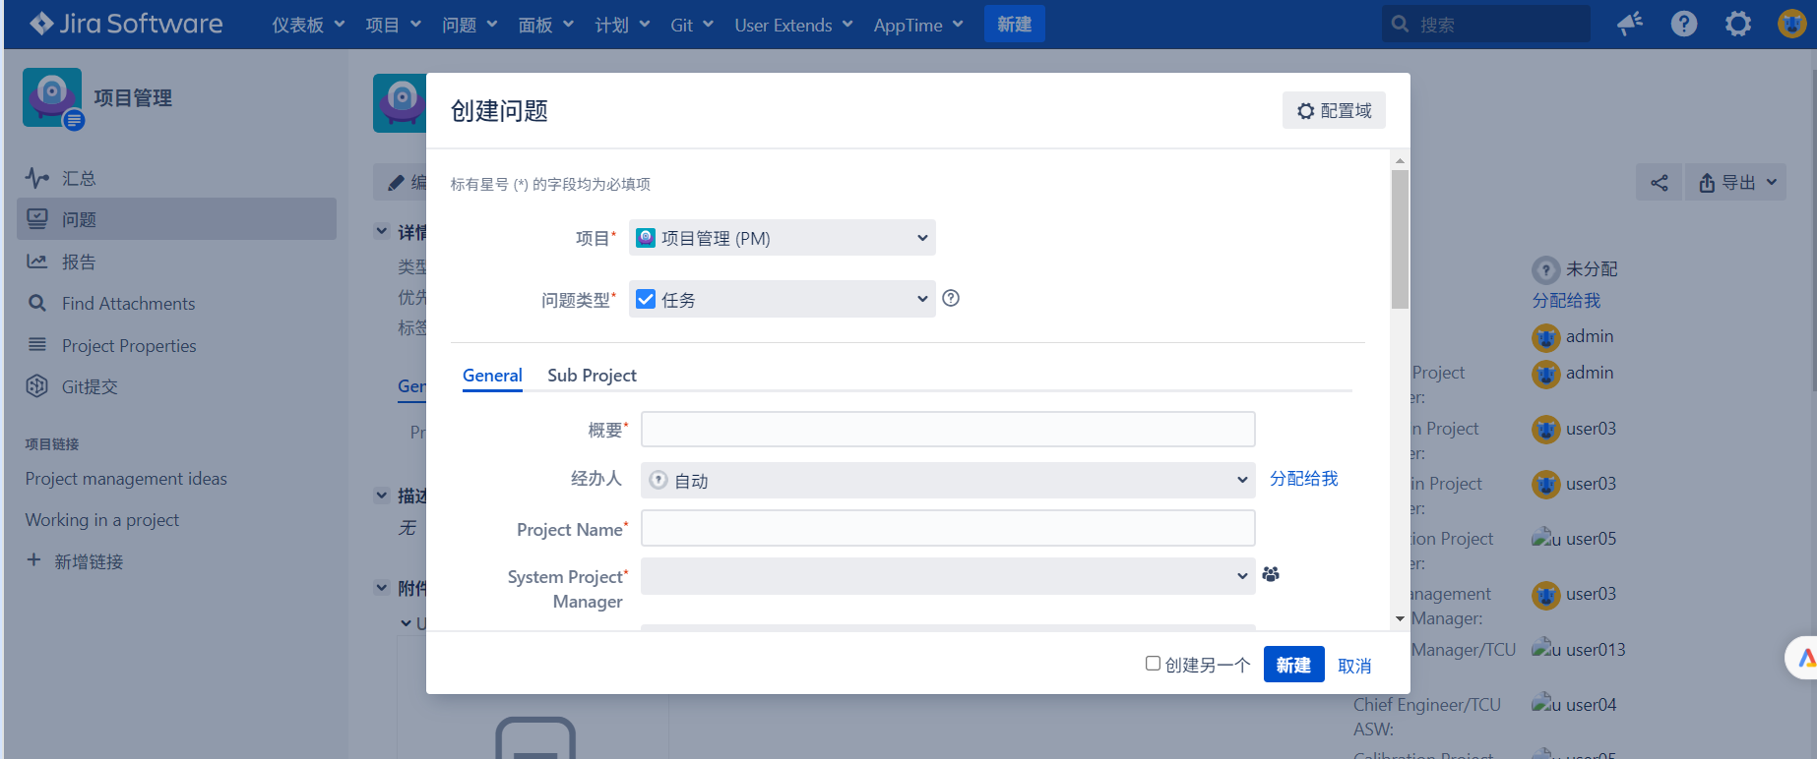
Task: Switch to the General tab
Action: [x=492, y=375]
